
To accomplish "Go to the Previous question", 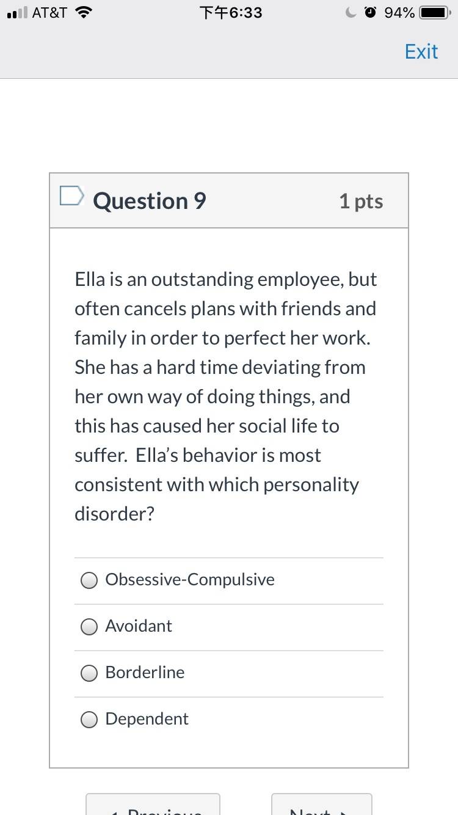I will pyautogui.click(x=153, y=804).
